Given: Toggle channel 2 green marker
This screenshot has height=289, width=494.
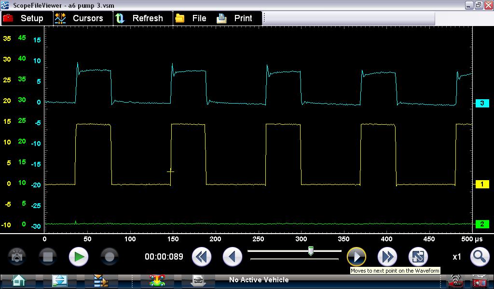Looking at the screenshot, I should (x=482, y=224).
